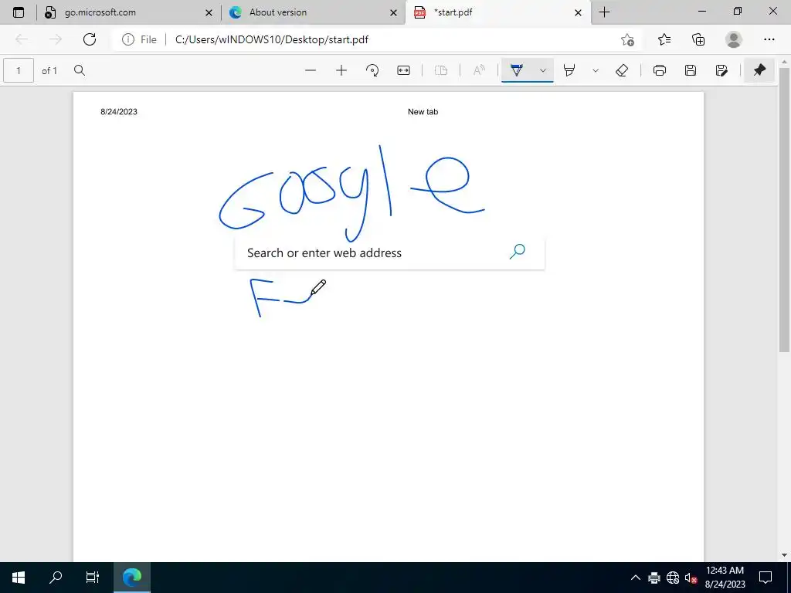Screen dimensions: 791x593
Task: Click the vertical scrollbar thumb
Action: (x=784, y=208)
